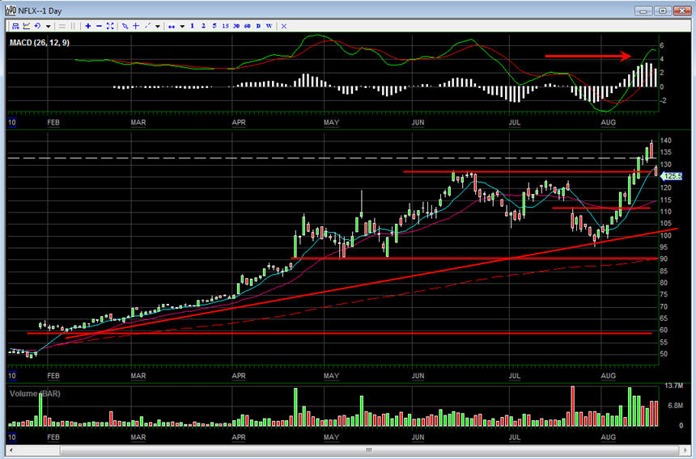Open the indicators chart icon
This screenshot has width=696, height=459.
[26, 26]
